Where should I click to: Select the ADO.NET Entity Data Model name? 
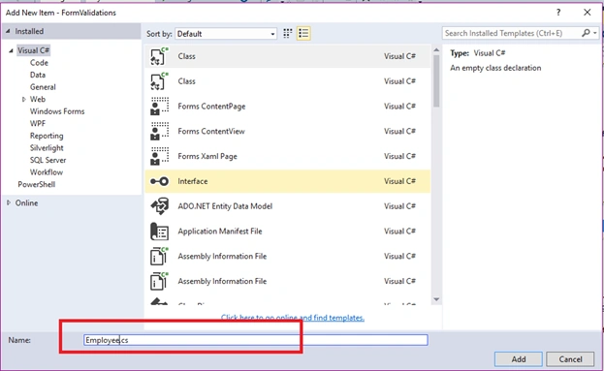[225, 206]
